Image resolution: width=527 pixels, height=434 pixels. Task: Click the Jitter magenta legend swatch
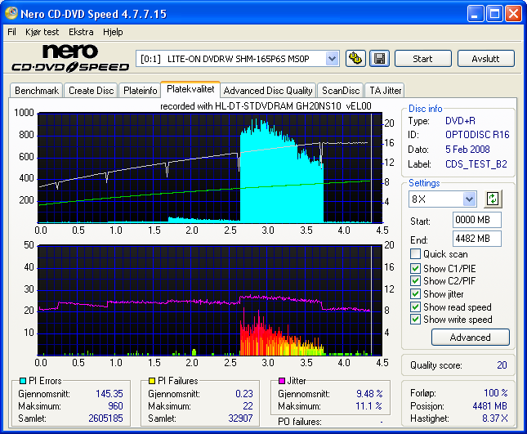tap(282, 381)
